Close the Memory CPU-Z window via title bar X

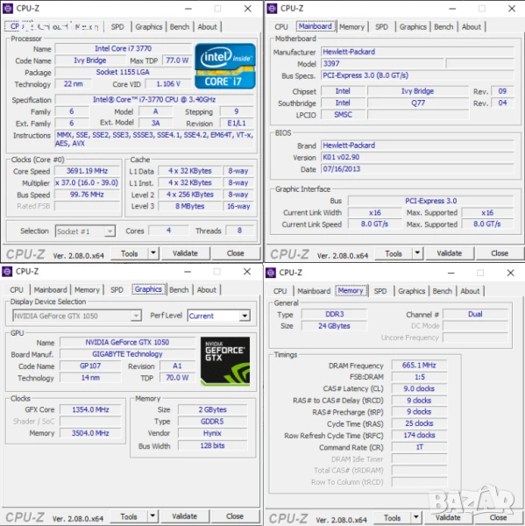(x=511, y=273)
